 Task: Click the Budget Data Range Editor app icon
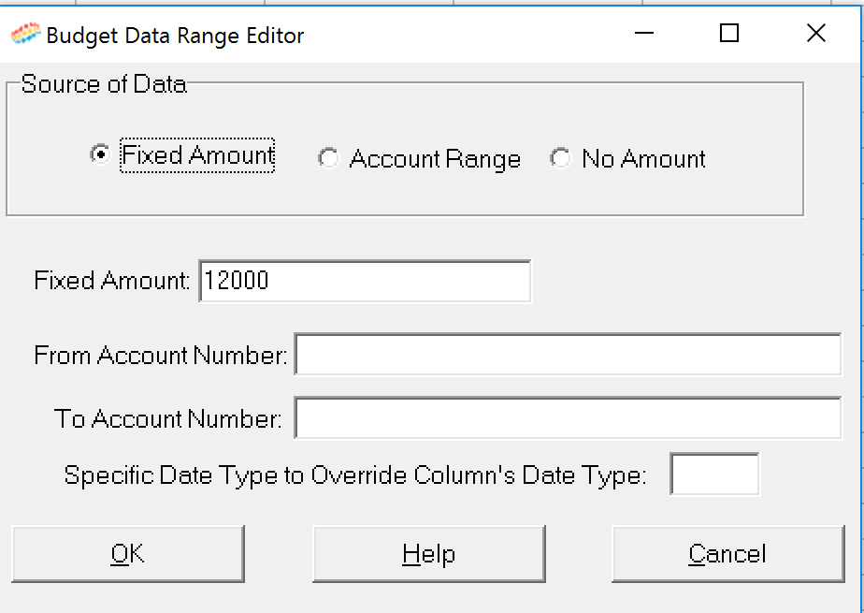pos(25,35)
